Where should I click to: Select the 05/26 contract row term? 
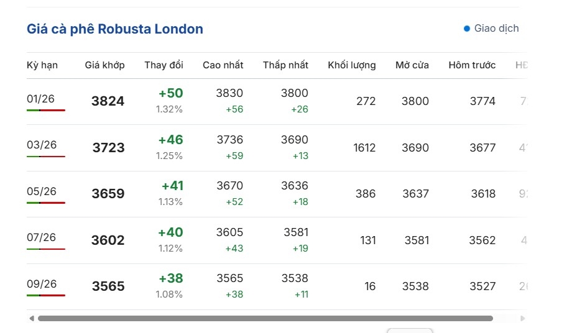pos(42,191)
